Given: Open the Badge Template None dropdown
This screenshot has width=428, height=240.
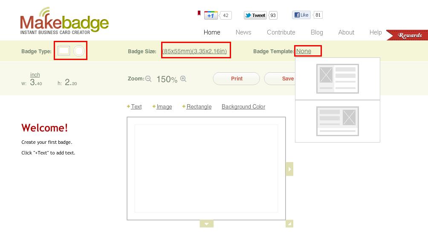Looking at the screenshot, I should click(304, 51).
